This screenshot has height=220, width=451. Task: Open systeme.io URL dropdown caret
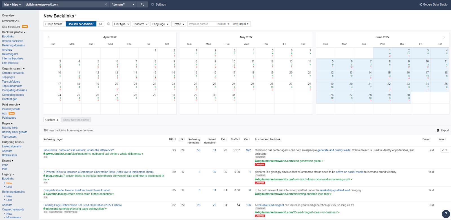113,194
